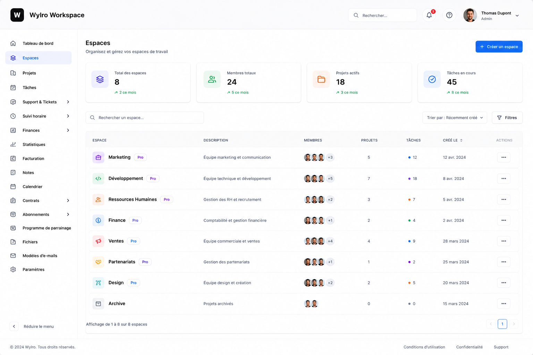Click the Partenariats space name
533x355 pixels.
[122, 262]
